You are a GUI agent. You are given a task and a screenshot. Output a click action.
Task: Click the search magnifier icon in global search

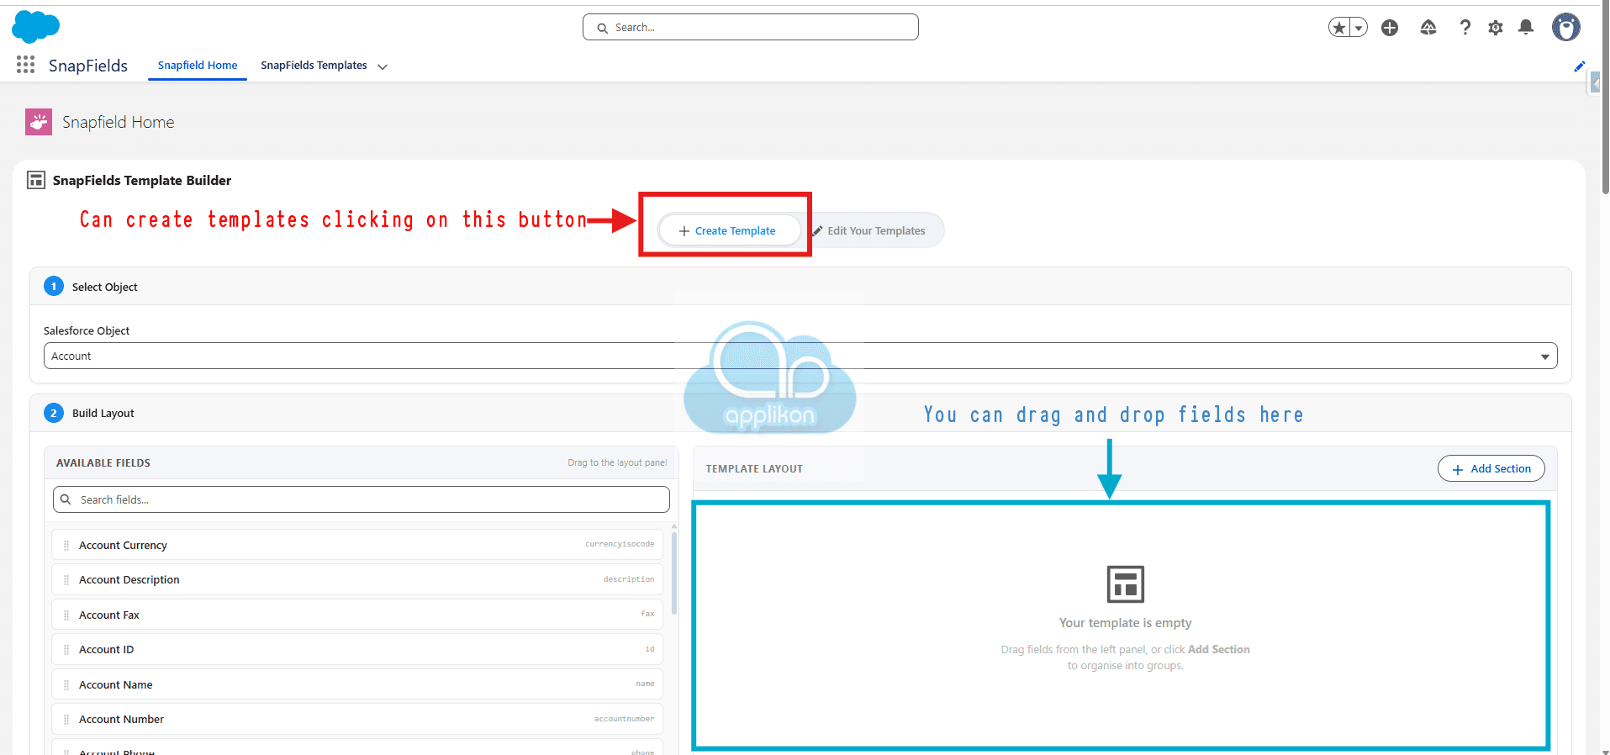[x=602, y=28]
